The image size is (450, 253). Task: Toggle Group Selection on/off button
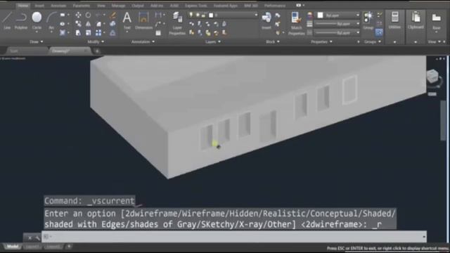pyautogui.click(x=379, y=32)
